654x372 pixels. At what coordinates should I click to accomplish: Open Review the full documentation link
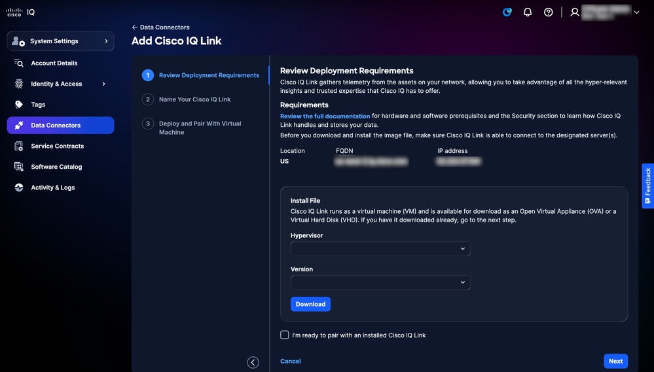click(x=325, y=116)
